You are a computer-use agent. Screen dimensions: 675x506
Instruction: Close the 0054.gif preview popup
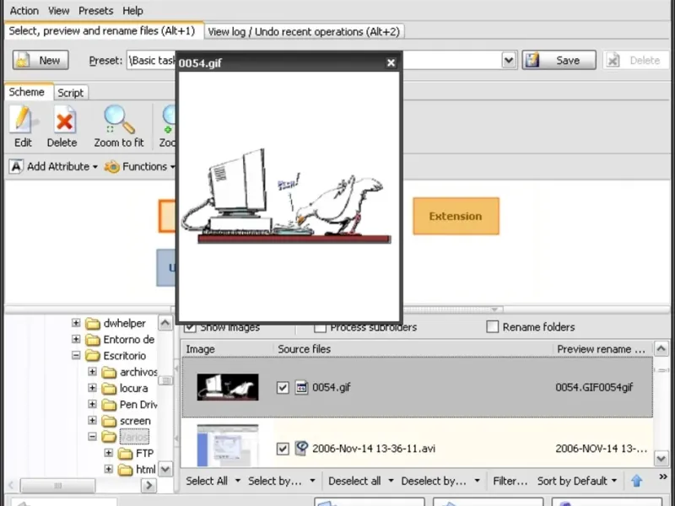(x=391, y=62)
